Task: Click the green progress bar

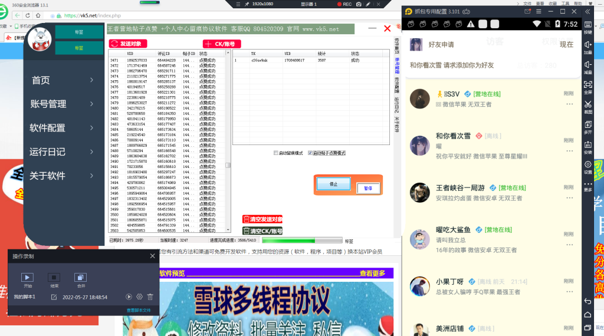Action: click(301, 241)
